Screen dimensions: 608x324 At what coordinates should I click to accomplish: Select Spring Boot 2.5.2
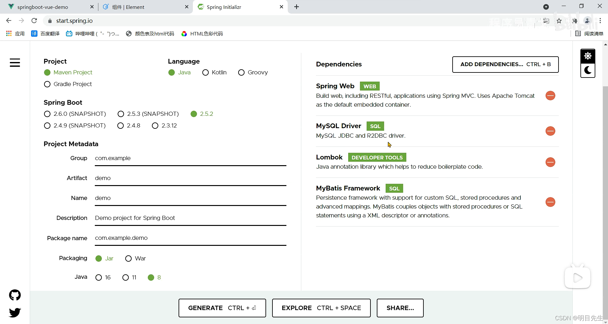tap(194, 114)
